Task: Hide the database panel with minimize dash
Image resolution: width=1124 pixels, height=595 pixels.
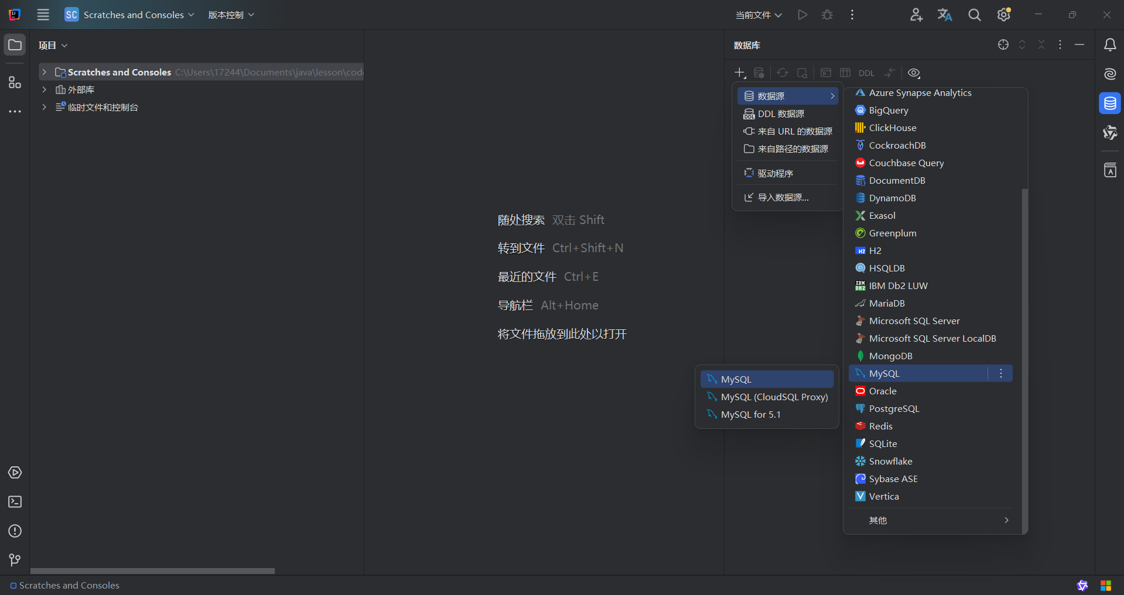Action: [1079, 44]
